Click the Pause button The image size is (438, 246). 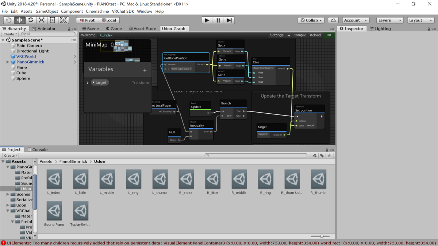pos(218,20)
